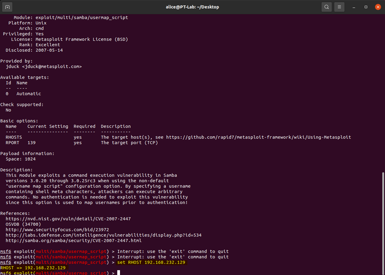Screen dimensions: 385x275
Task: Click the Arch value "cmd"
Action: coord(39,28)
